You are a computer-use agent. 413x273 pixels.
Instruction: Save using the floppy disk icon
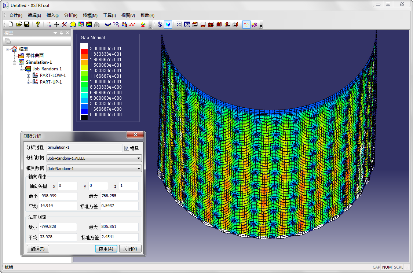coord(27,25)
